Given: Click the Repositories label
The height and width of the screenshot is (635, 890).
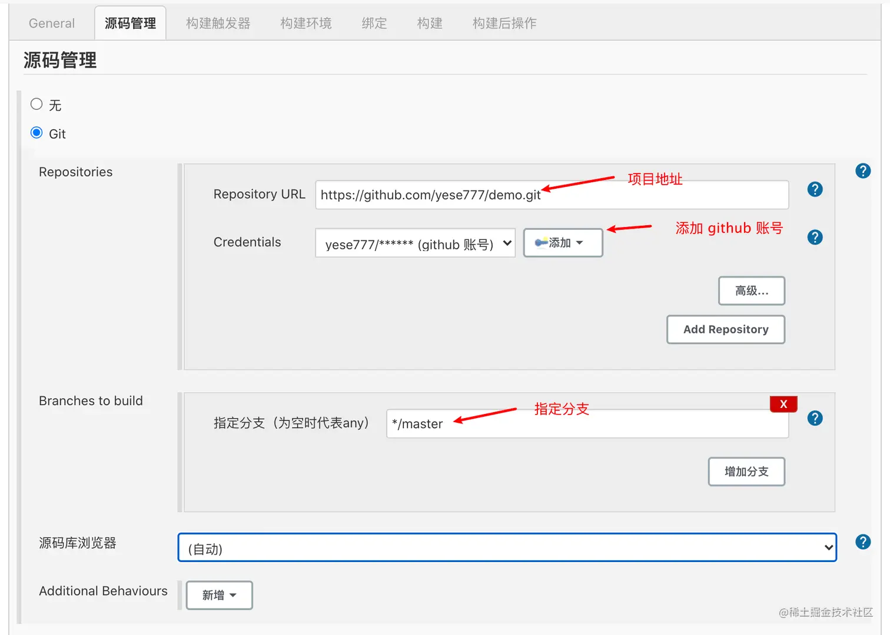Looking at the screenshot, I should coord(76,172).
